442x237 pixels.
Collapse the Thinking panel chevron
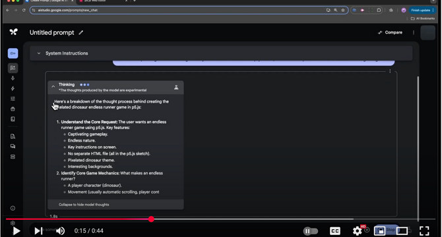[53, 87]
